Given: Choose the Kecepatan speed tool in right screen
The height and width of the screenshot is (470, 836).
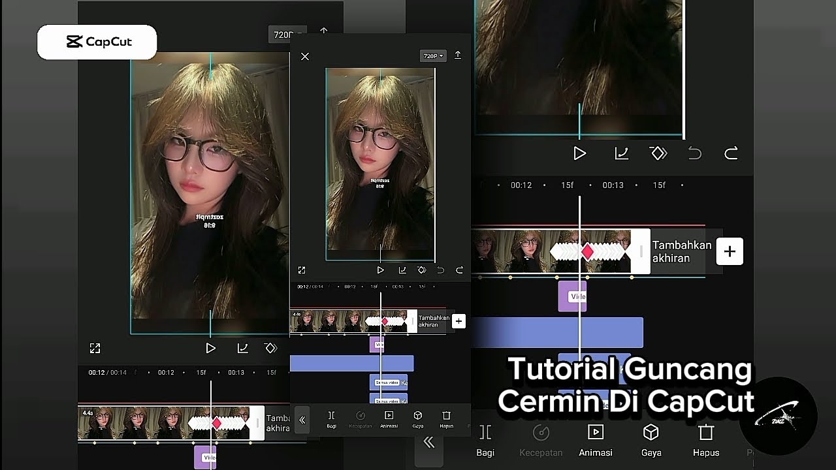Looking at the screenshot, I should click(x=541, y=441).
